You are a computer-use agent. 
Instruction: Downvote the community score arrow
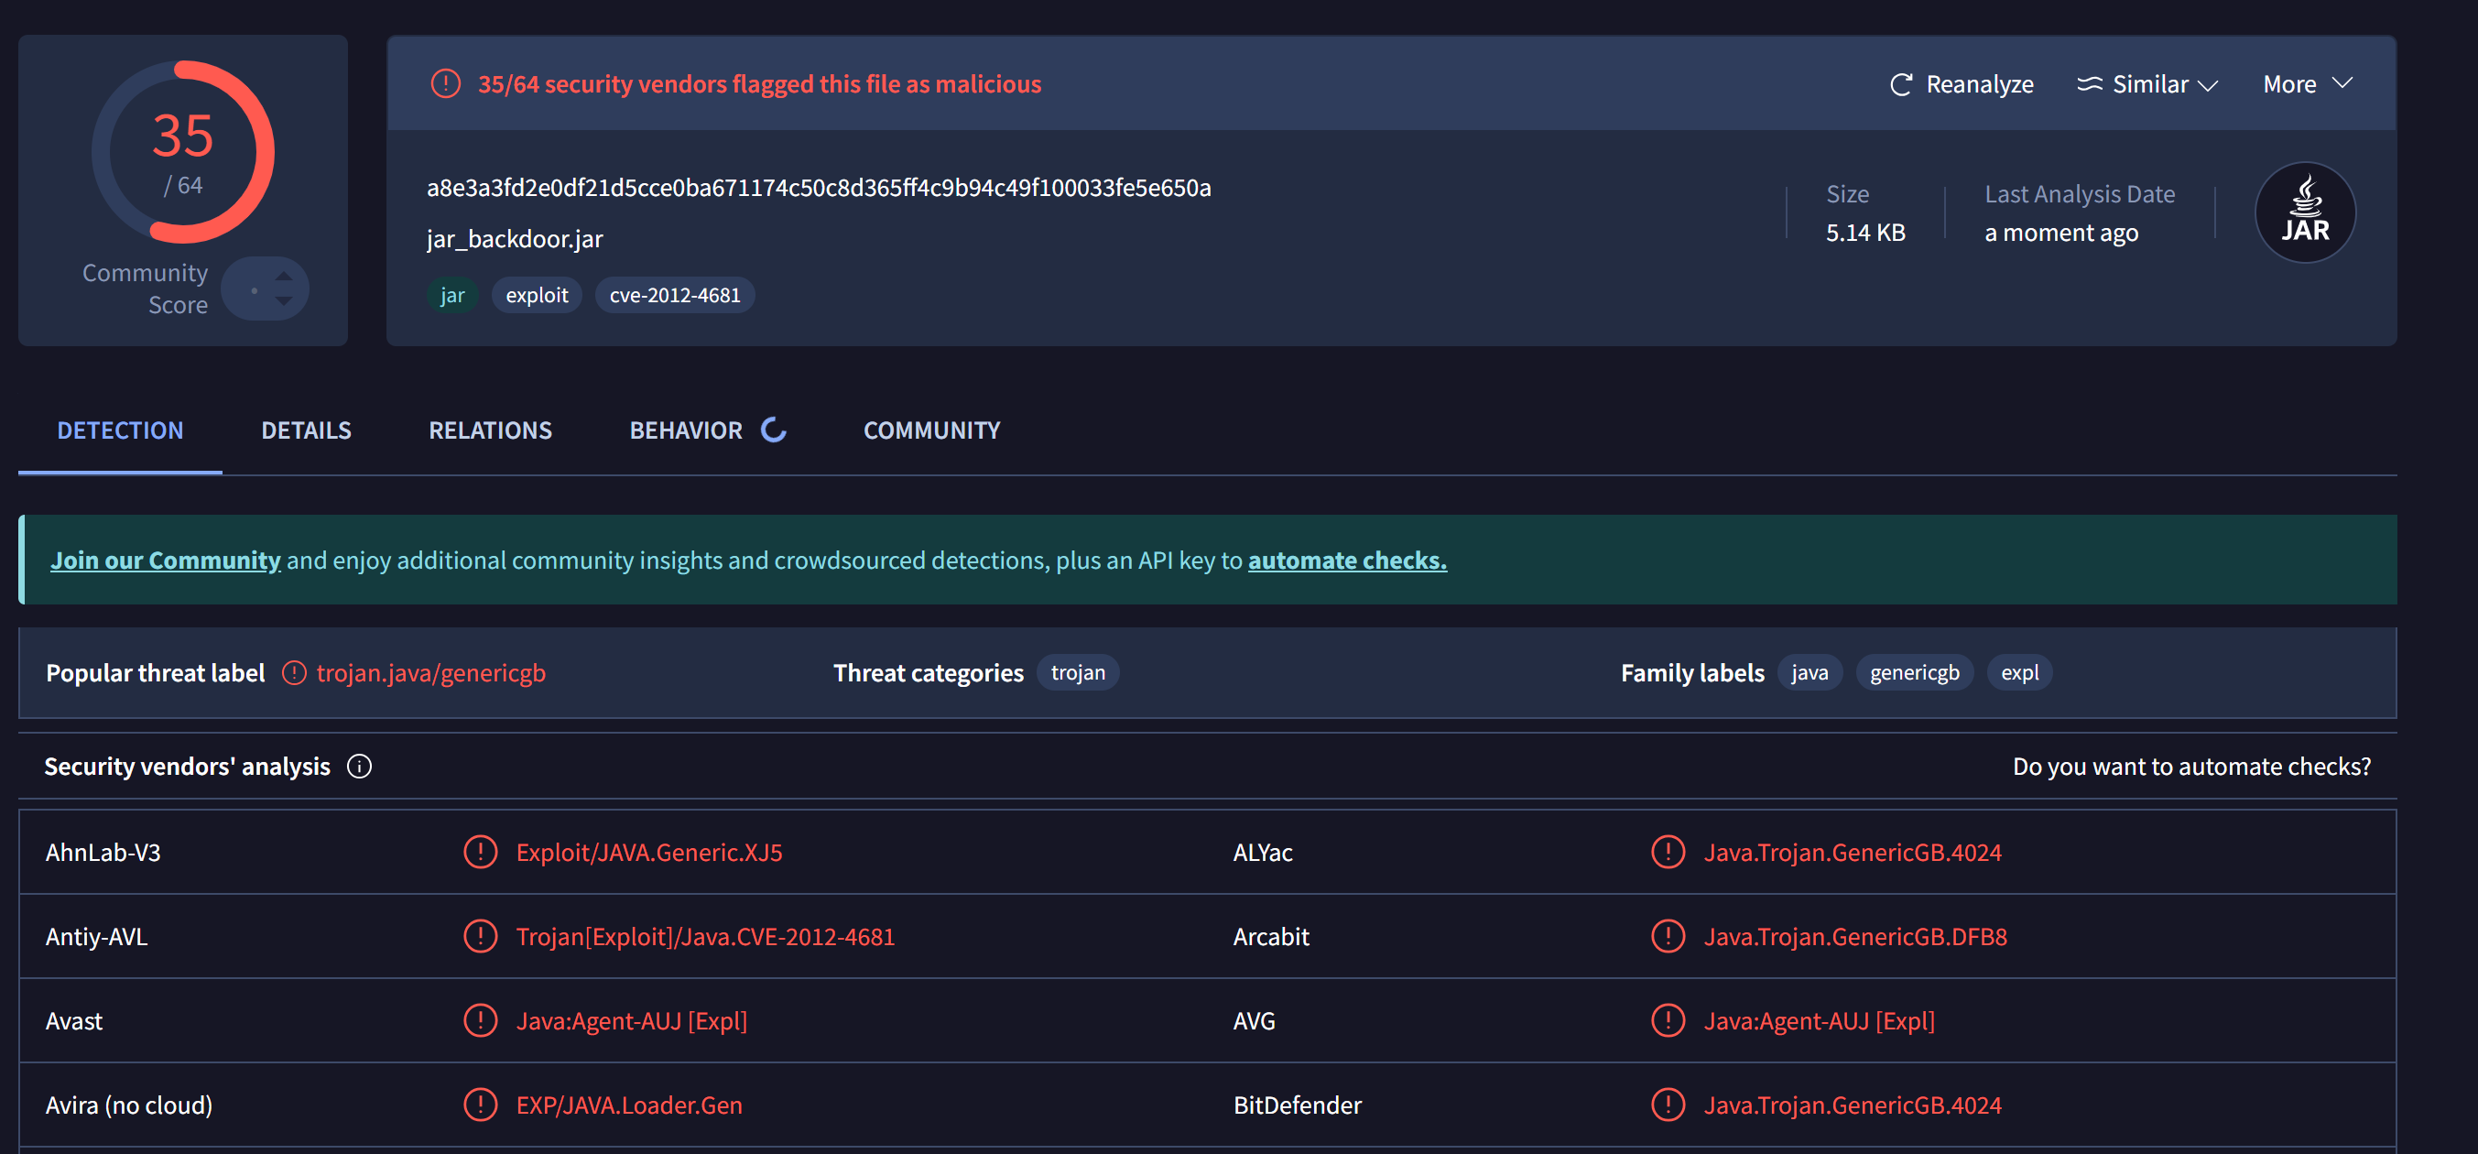point(283,301)
